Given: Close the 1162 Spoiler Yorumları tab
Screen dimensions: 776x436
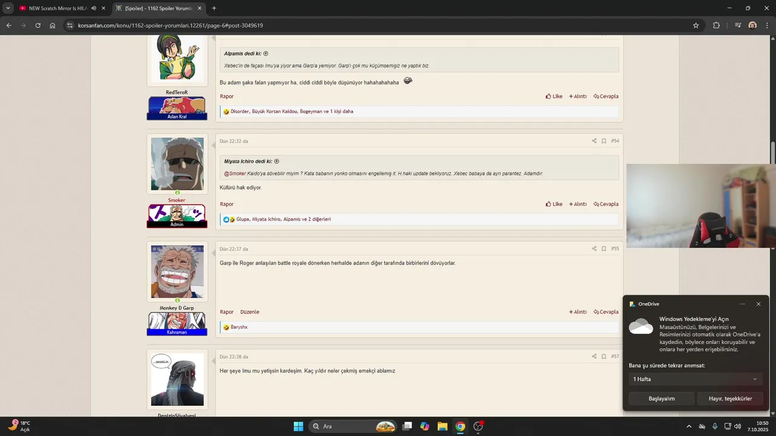Looking at the screenshot, I should click(x=200, y=8).
